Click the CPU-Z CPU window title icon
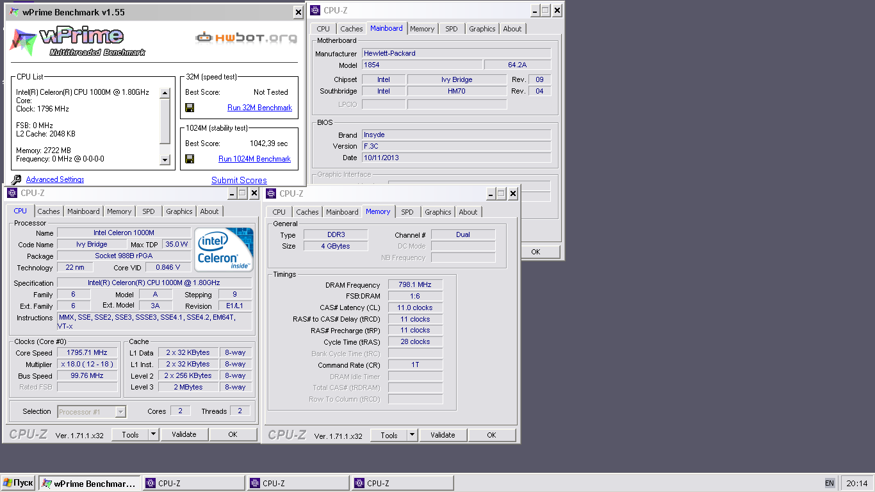 point(13,193)
